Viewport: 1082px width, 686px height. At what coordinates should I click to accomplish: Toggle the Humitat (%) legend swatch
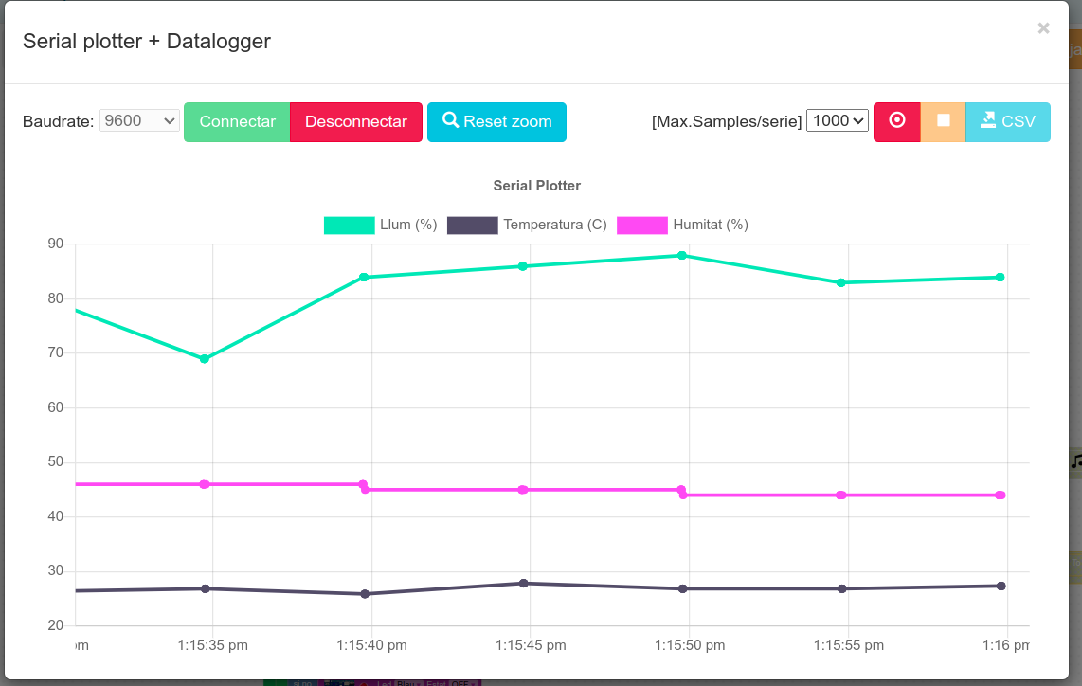tap(642, 225)
